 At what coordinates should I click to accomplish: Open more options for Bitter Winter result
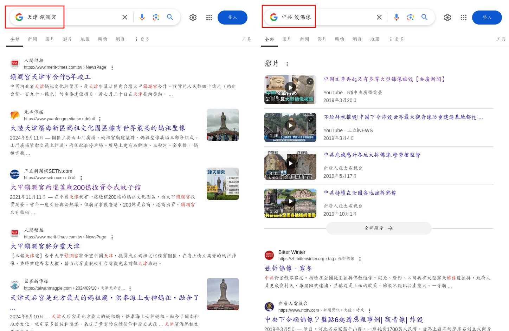click(x=360, y=259)
